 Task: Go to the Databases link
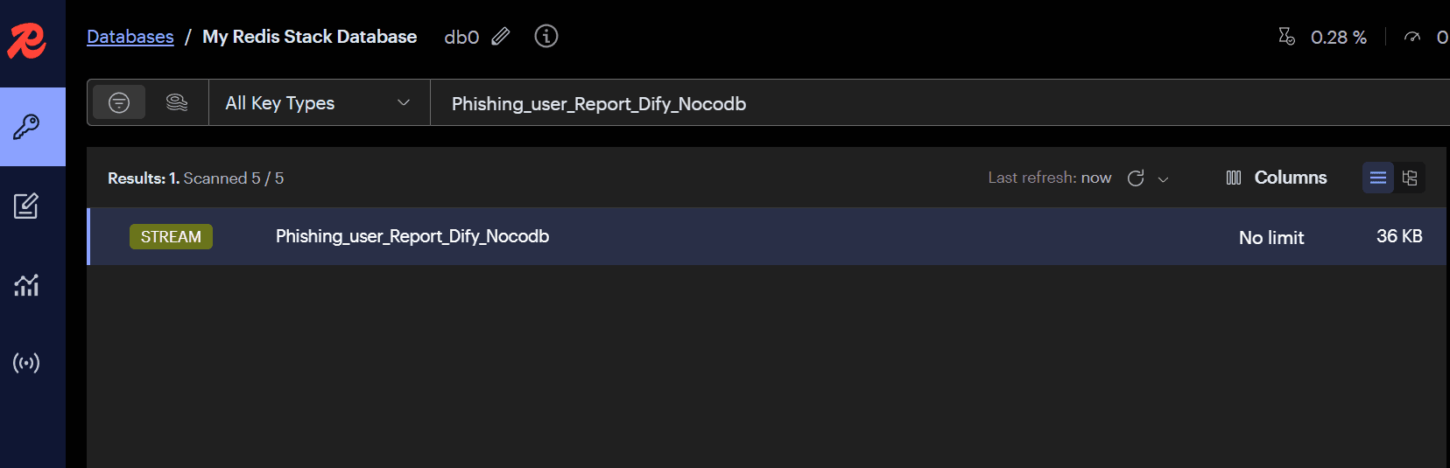[x=130, y=37]
